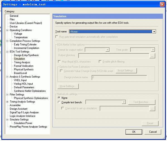
Task: Select VHDL Input category
Action: (20, 80)
